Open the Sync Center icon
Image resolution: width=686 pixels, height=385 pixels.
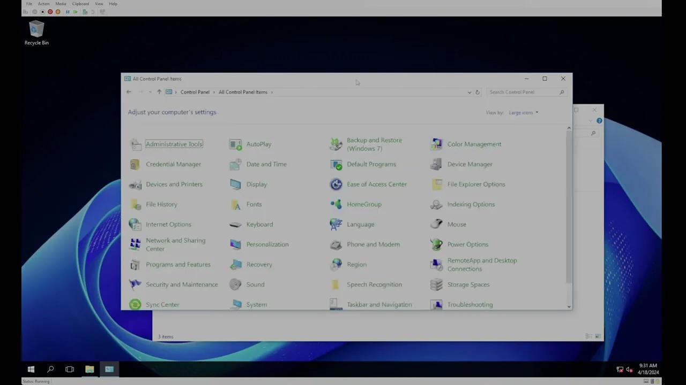(135, 304)
